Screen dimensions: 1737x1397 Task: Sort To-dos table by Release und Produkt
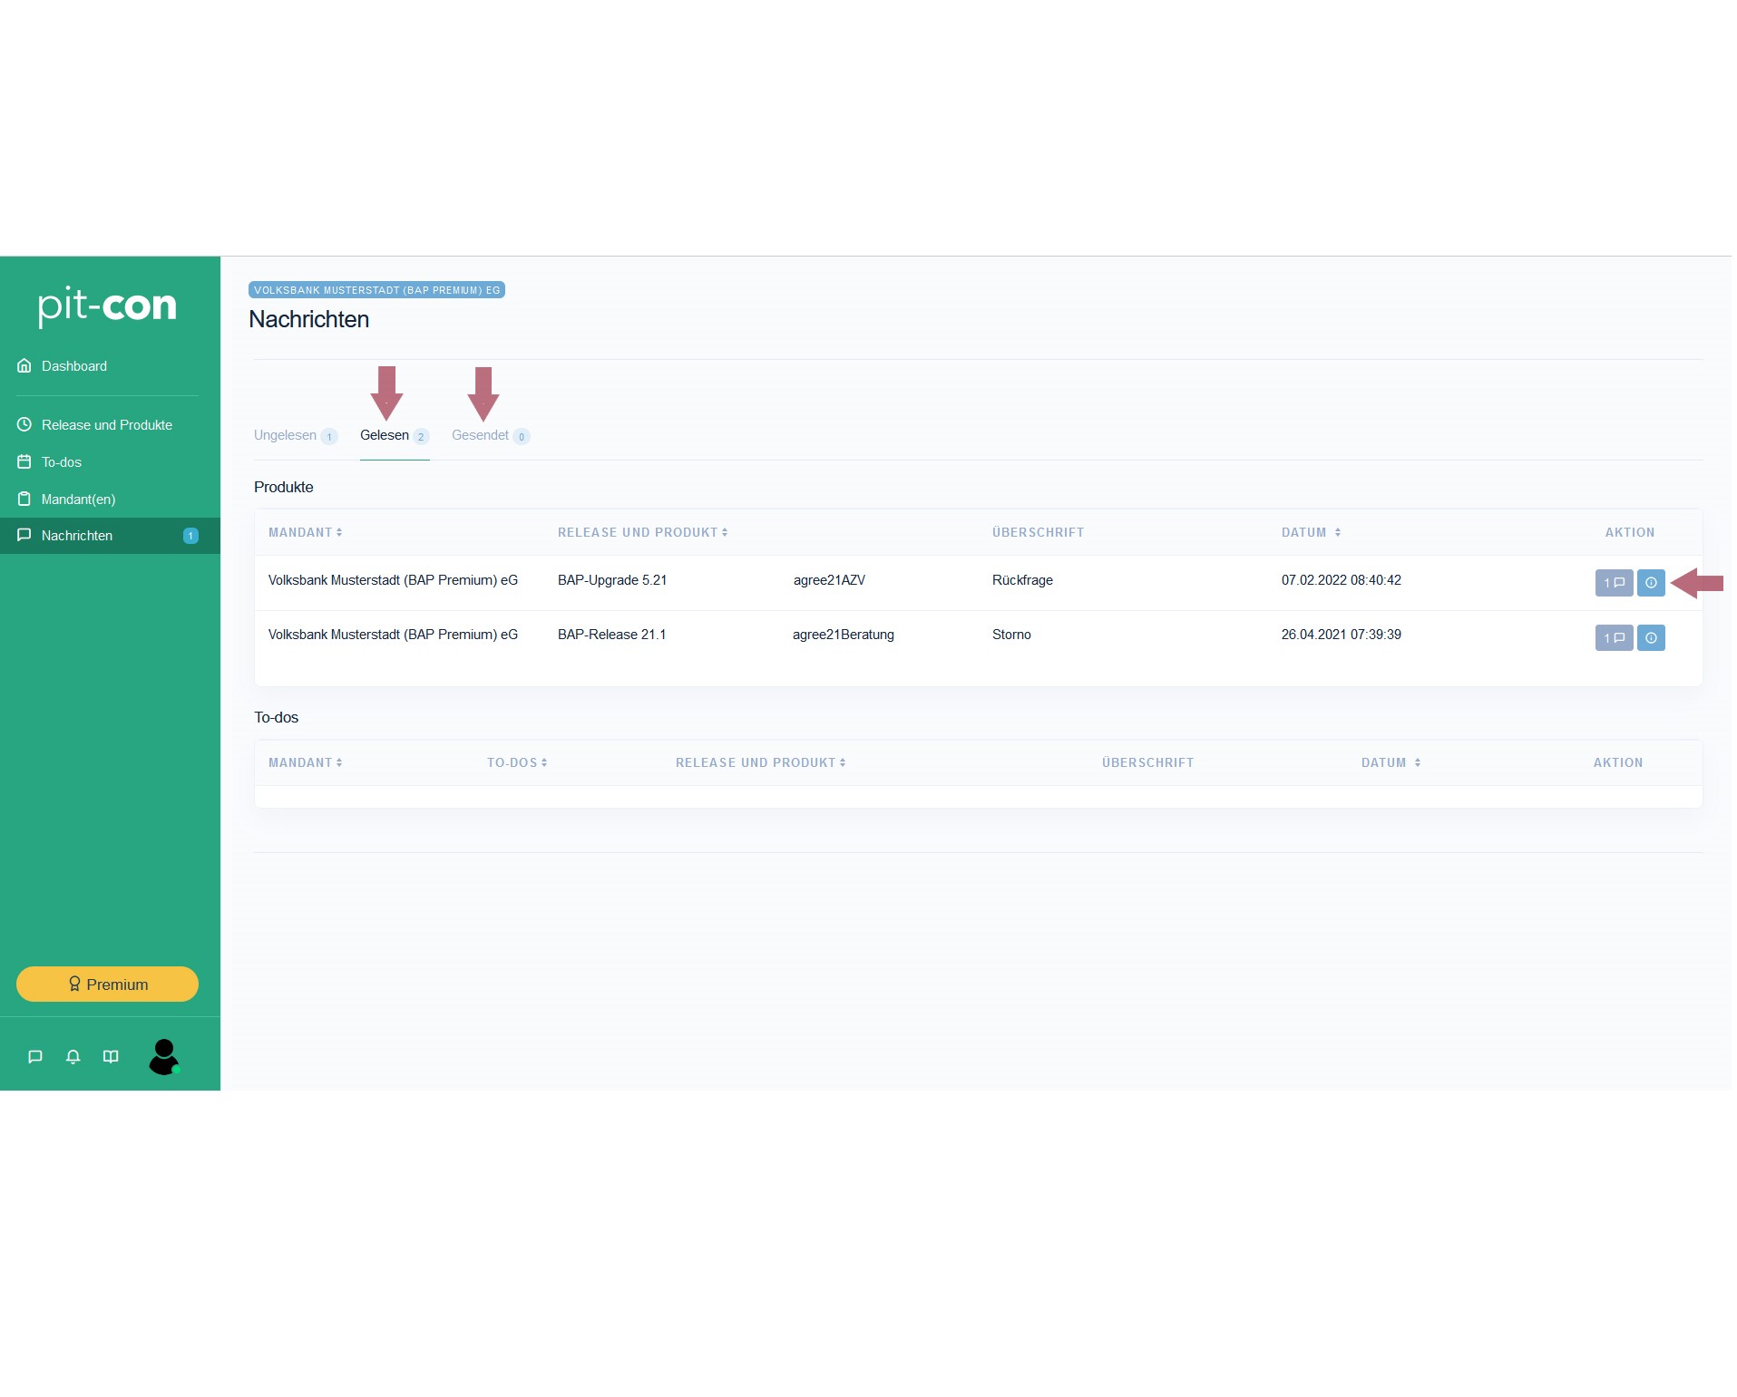click(x=761, y=763)
